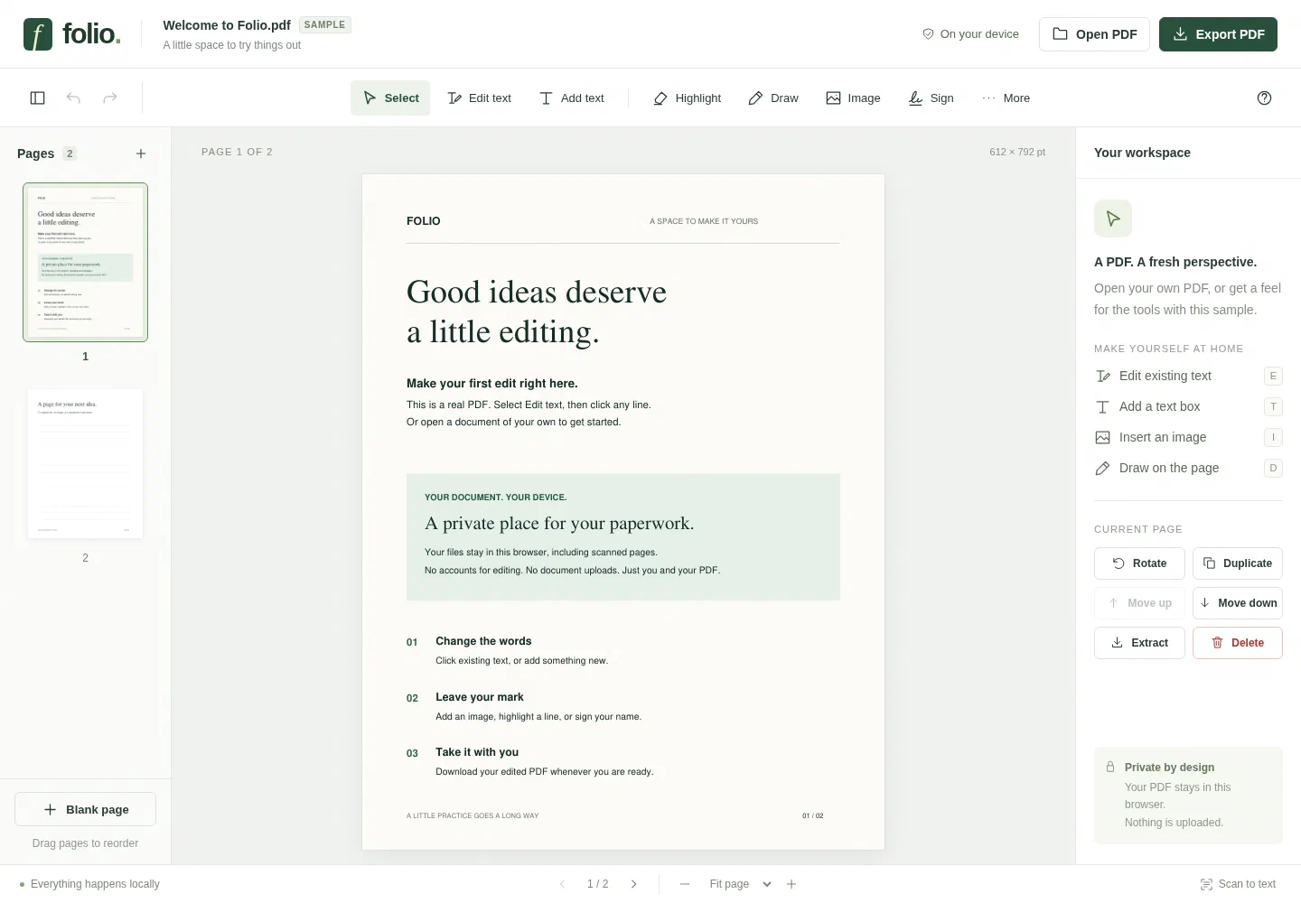This screenshot has width=1301, height=903.
Task: Click the folio logo icon
Action: point(38,34)
